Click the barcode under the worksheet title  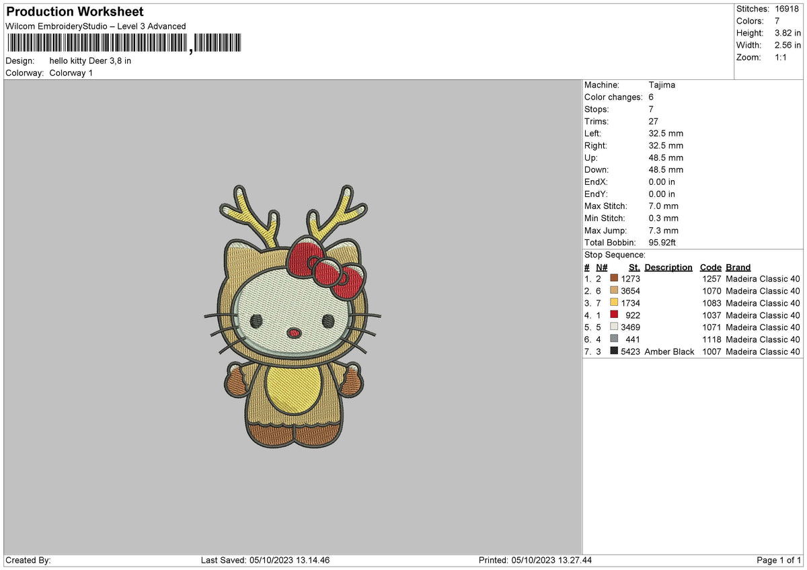(x=124, y=44)
